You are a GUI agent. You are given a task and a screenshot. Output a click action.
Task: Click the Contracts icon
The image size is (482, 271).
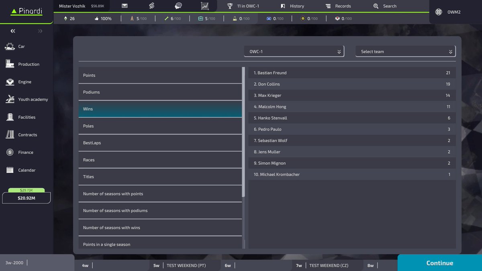[x=10, y=135]
